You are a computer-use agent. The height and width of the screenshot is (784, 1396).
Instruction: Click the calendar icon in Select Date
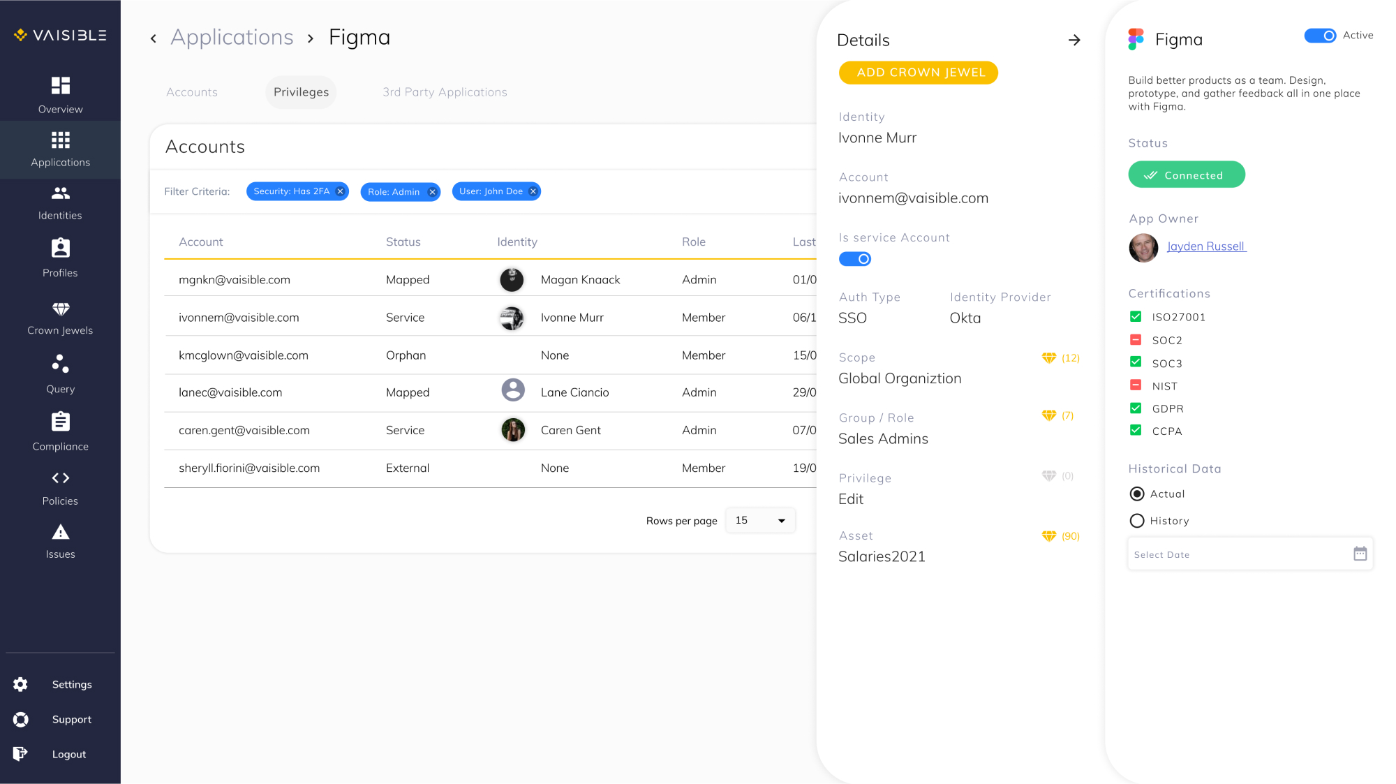[x=1360, y=554]
